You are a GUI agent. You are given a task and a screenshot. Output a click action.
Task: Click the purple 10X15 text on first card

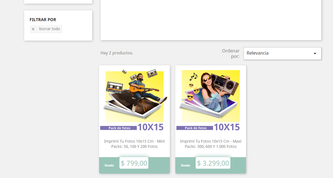[x=151, y=127]
